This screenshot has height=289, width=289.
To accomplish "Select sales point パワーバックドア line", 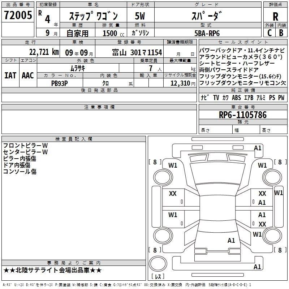I will [242, 50].
